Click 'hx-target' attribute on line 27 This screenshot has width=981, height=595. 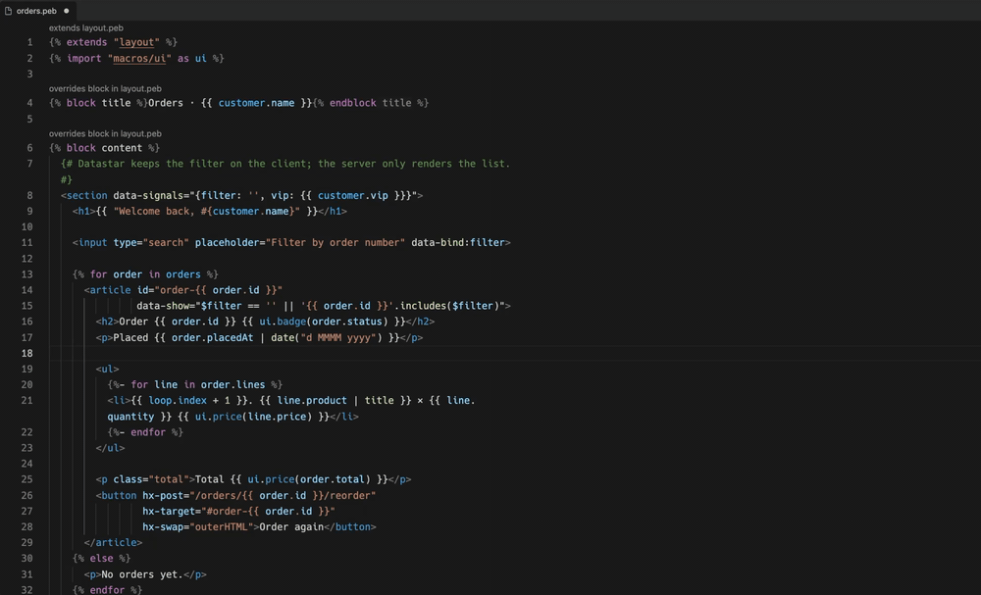[169, 512]
